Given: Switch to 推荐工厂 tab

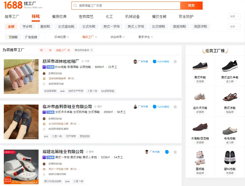Looking at the screenshot, I should click(x=12, y=17).
